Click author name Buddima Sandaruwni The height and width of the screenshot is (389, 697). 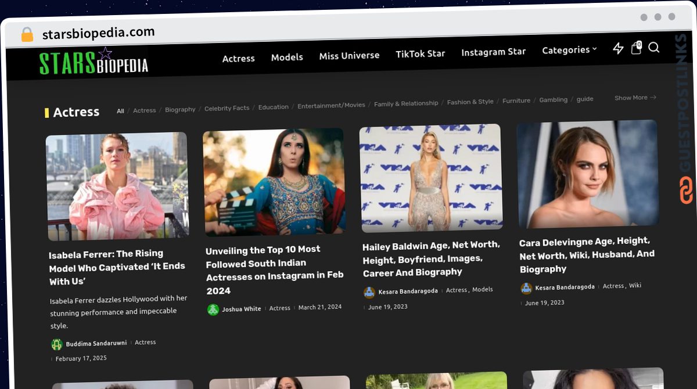[x=96, y=343]
